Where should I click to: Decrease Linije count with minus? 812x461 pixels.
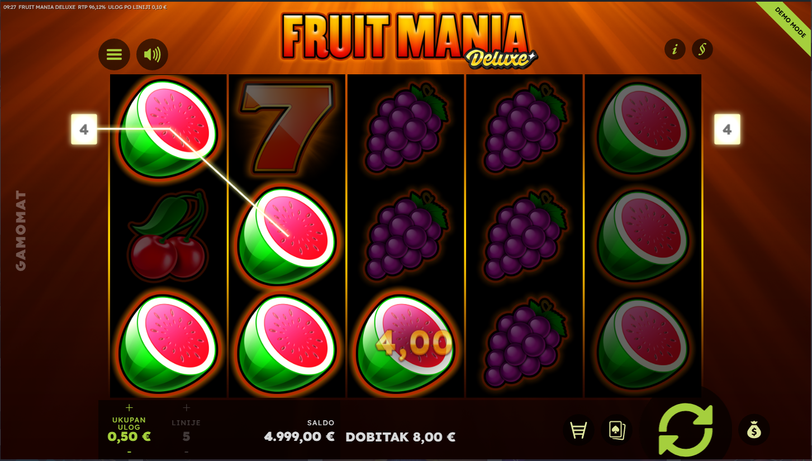[x=187, y=452]
